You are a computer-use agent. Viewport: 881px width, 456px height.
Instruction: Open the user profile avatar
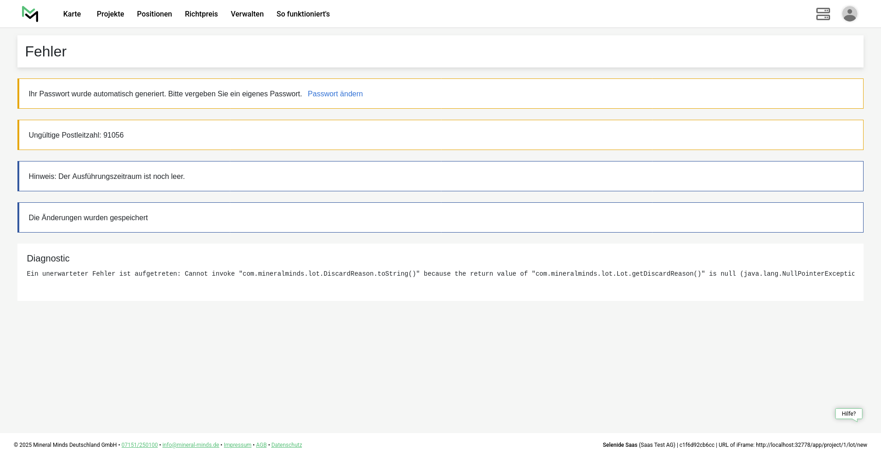(x=849, y=14)
